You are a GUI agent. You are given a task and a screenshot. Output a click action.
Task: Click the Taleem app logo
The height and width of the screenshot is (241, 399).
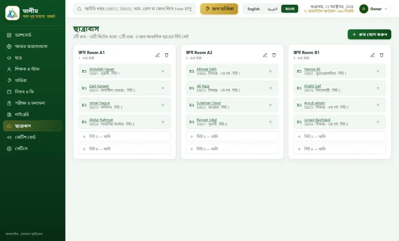pos(12,13)
